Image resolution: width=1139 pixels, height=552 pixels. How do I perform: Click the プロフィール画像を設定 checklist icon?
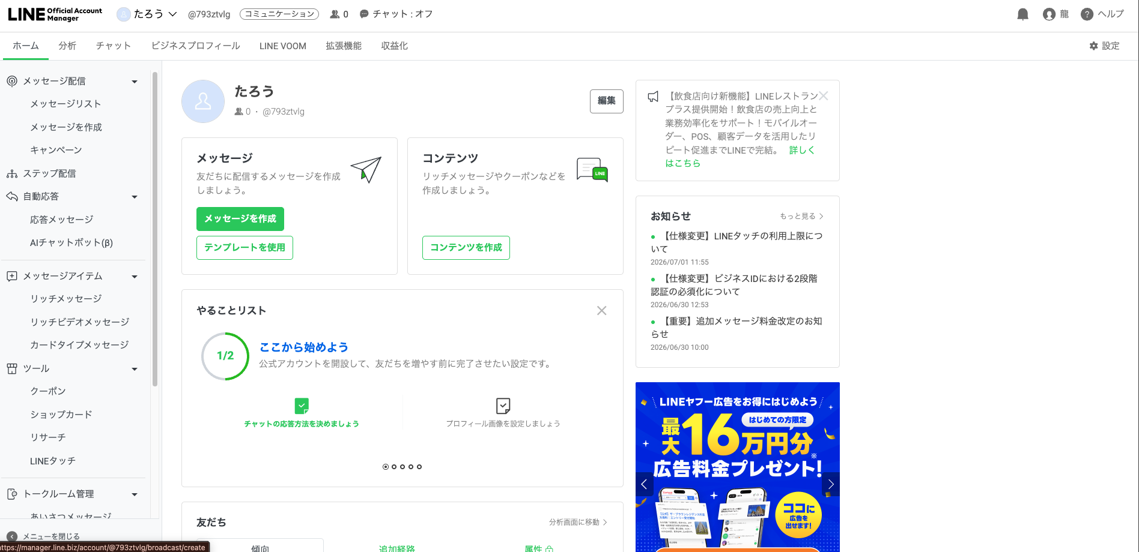coord(503,406)
